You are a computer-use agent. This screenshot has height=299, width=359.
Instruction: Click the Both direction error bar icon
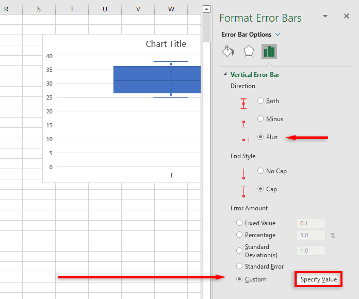pos(243,104)
